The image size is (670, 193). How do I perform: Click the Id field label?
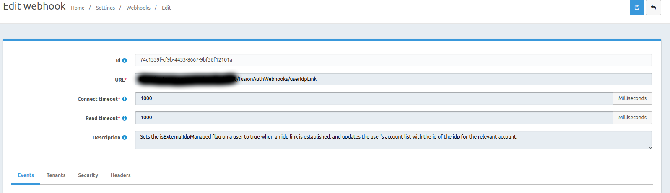(118, 61)
